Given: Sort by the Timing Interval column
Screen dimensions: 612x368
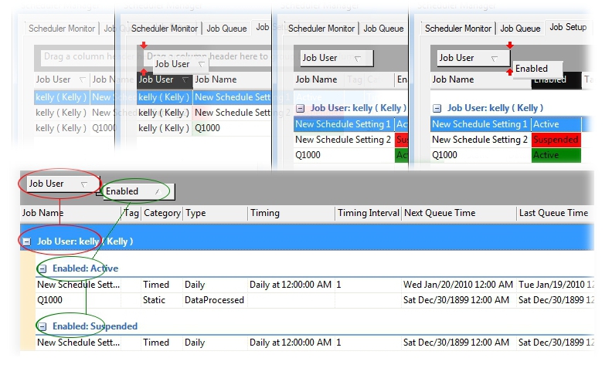Looking at the screenshot, I should [x=366, y=213].
